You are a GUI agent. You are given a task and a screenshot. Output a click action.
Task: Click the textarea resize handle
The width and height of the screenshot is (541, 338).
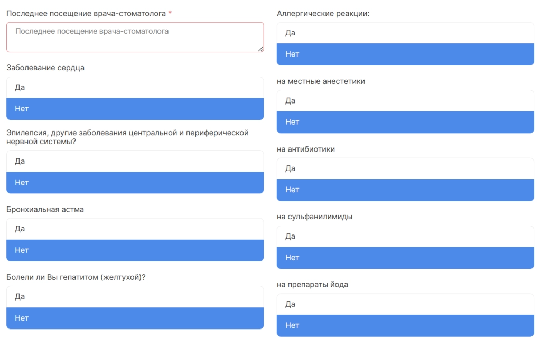click(x=260, y=49)
